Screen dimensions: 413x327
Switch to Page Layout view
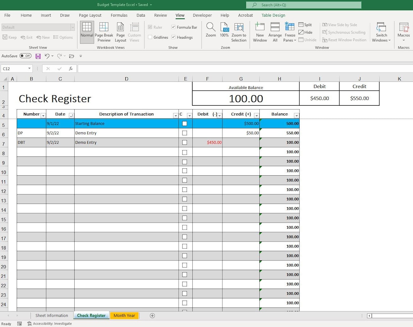120,32
